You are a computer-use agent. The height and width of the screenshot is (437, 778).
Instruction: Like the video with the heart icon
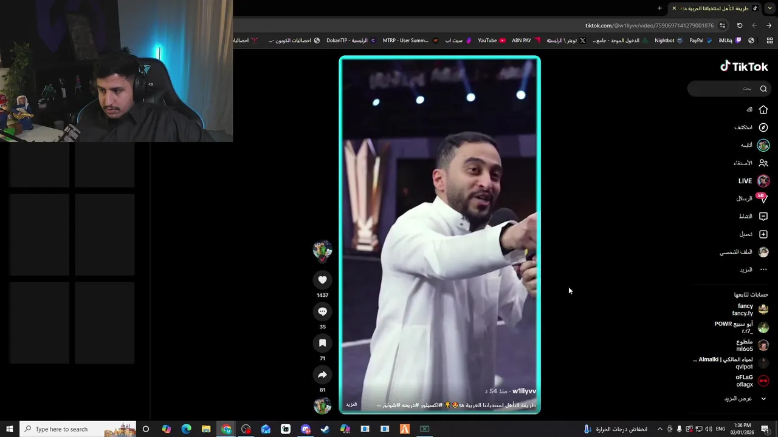322,280
